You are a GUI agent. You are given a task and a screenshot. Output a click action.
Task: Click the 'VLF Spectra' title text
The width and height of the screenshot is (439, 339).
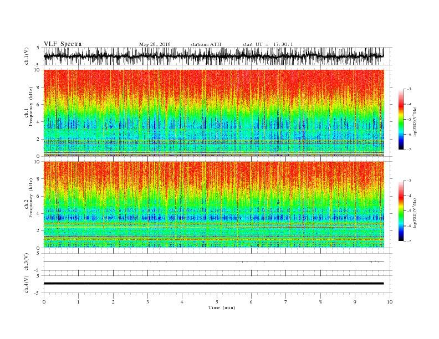[x=63, y=44]
